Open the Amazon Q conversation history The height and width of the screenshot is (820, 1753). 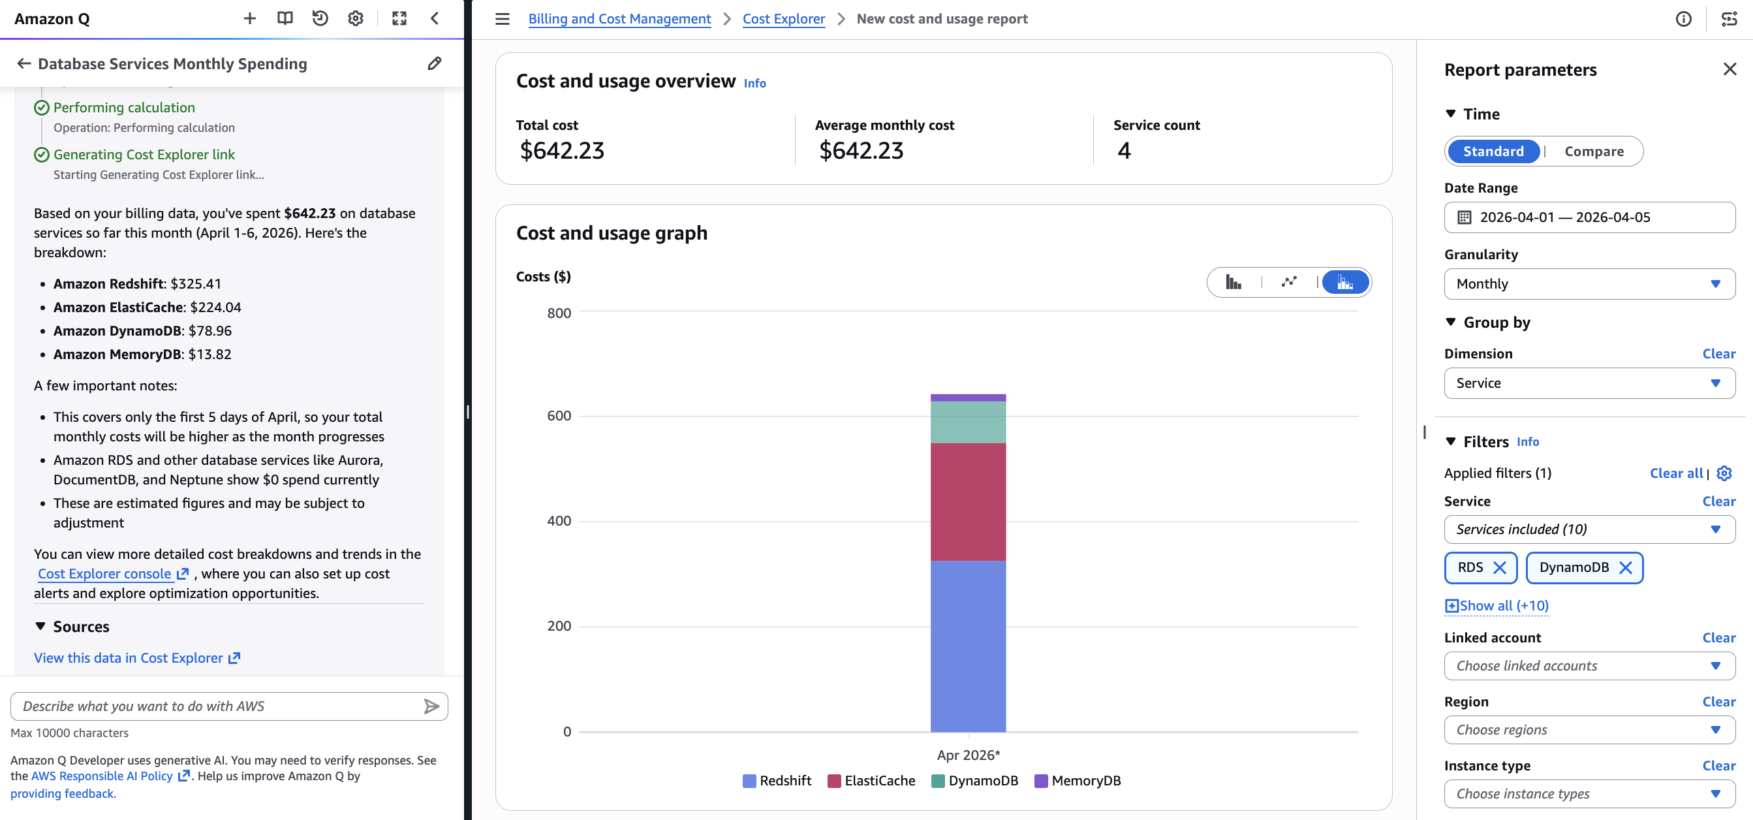320,18
